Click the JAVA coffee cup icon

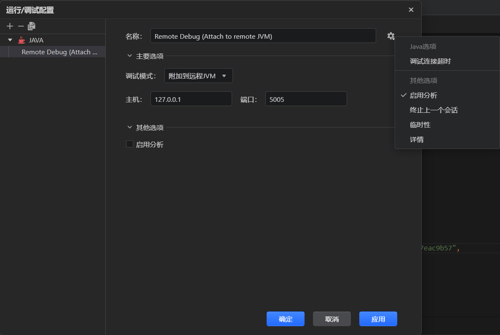[21, 40]
